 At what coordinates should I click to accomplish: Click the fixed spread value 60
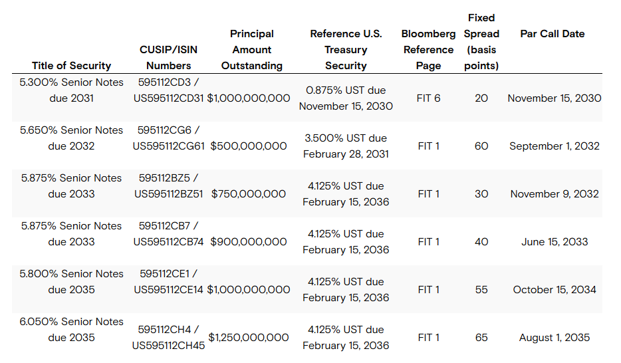click(x=481, y=146)
